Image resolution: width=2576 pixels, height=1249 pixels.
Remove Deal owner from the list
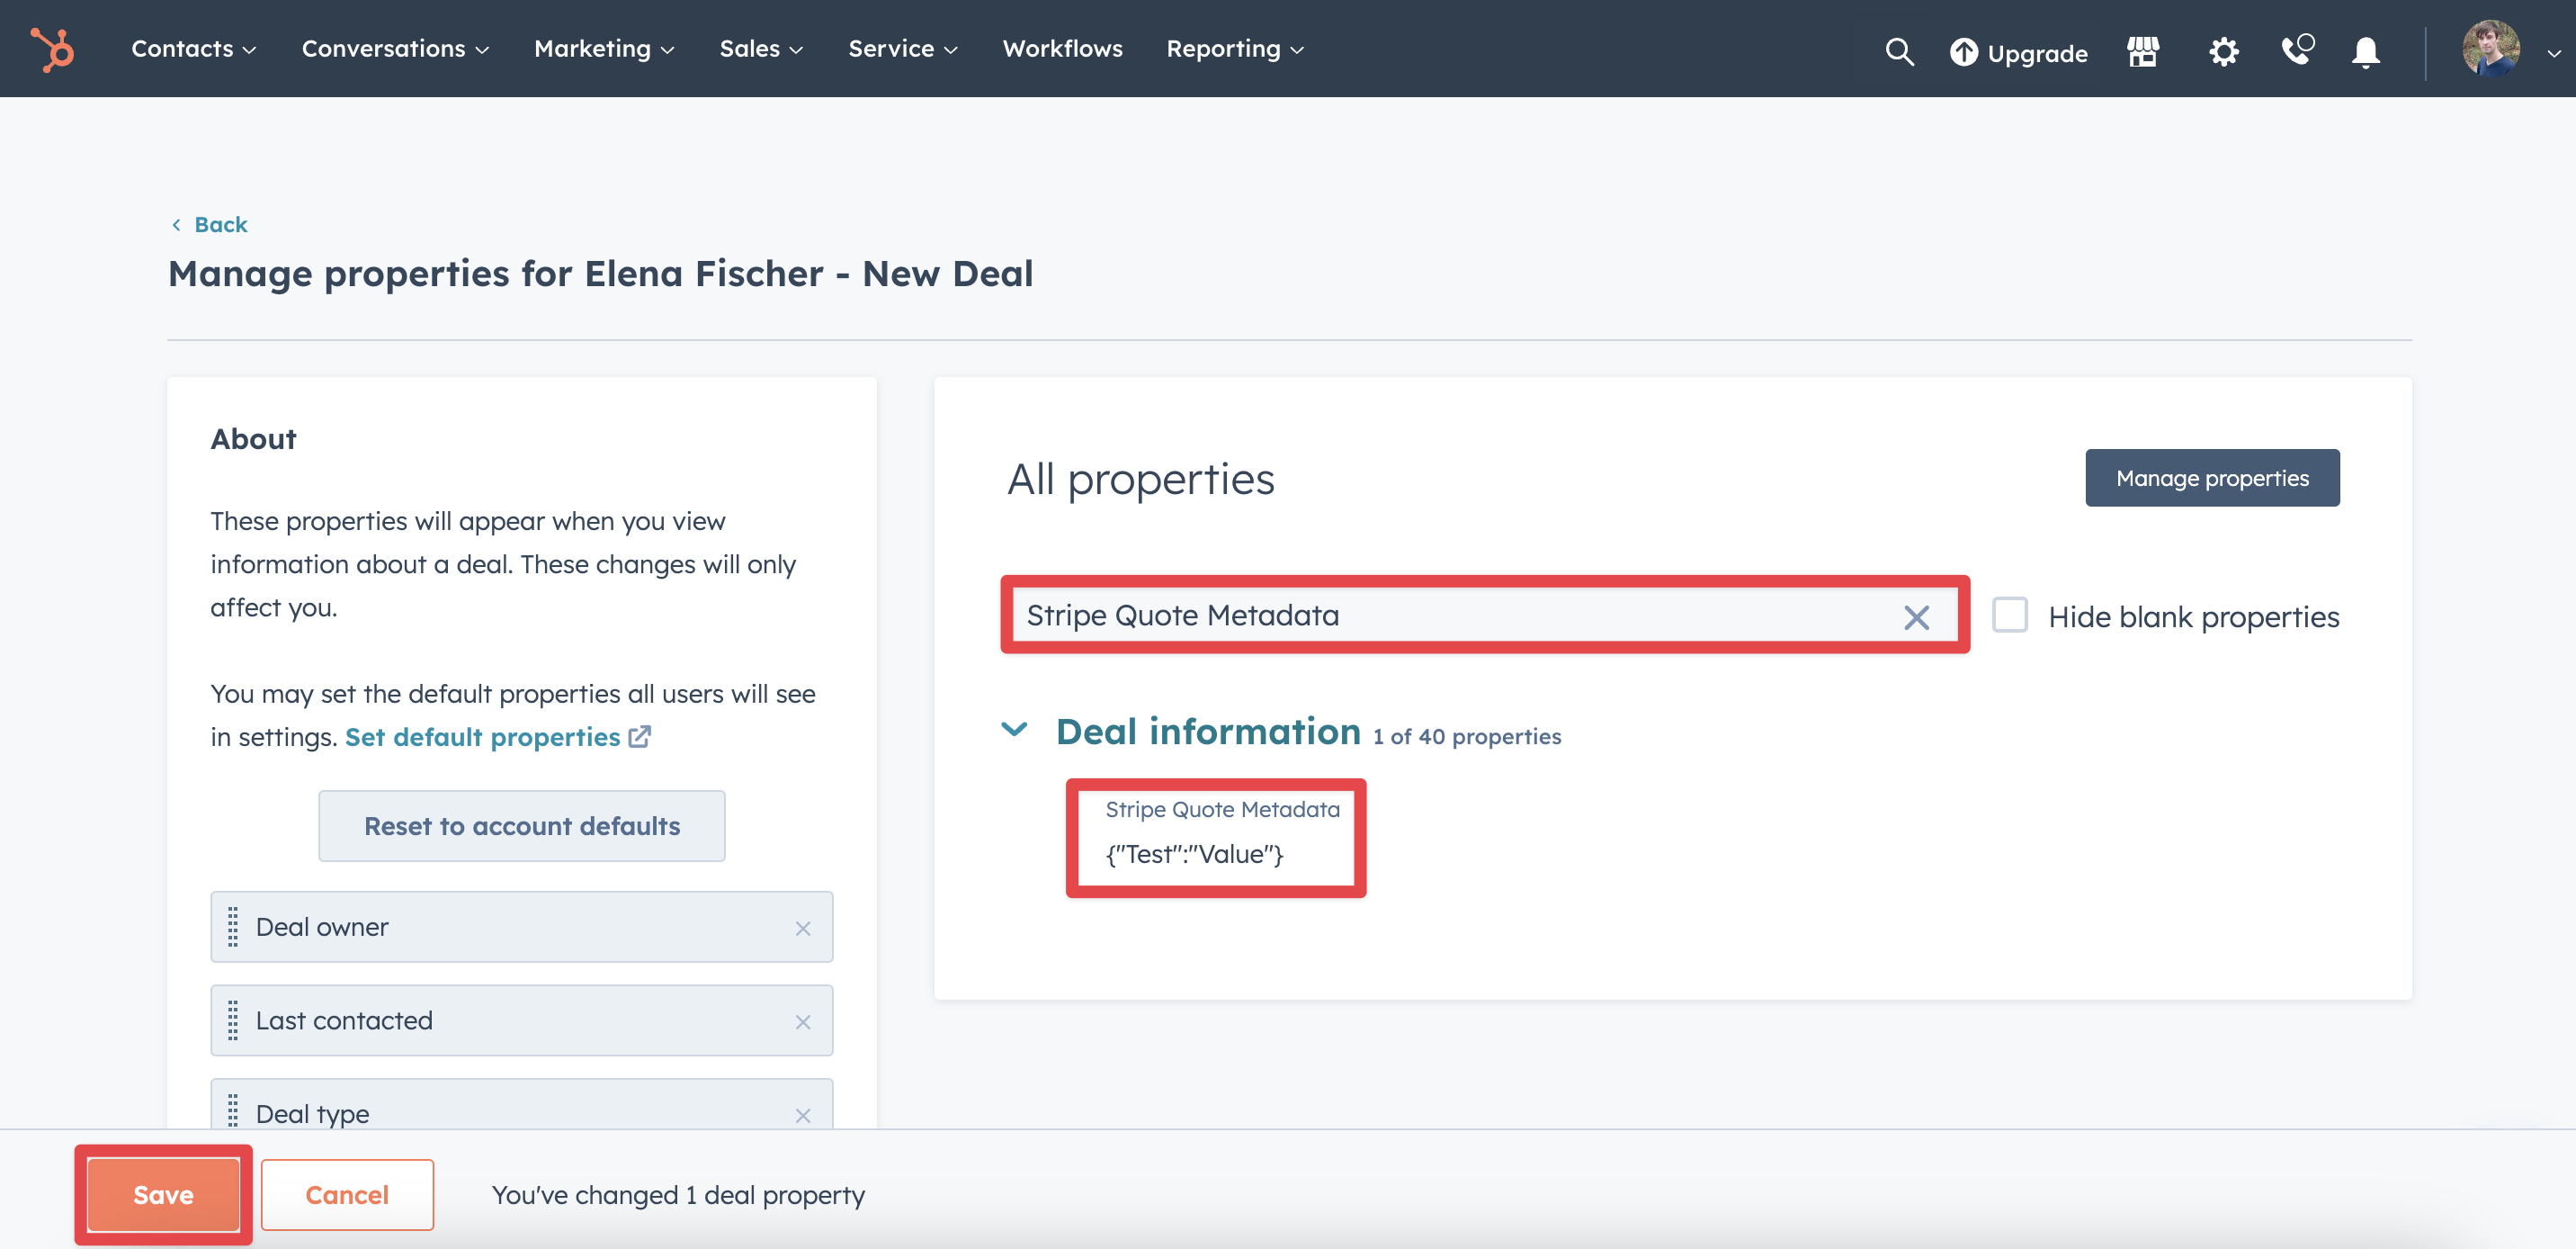point(802,928)
